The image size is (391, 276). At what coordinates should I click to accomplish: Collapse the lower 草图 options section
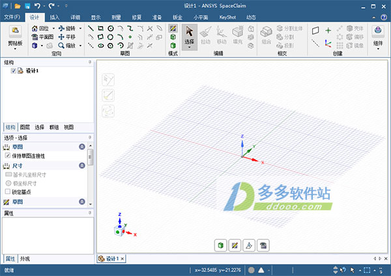pyautogui.click(x=82, y=202)
